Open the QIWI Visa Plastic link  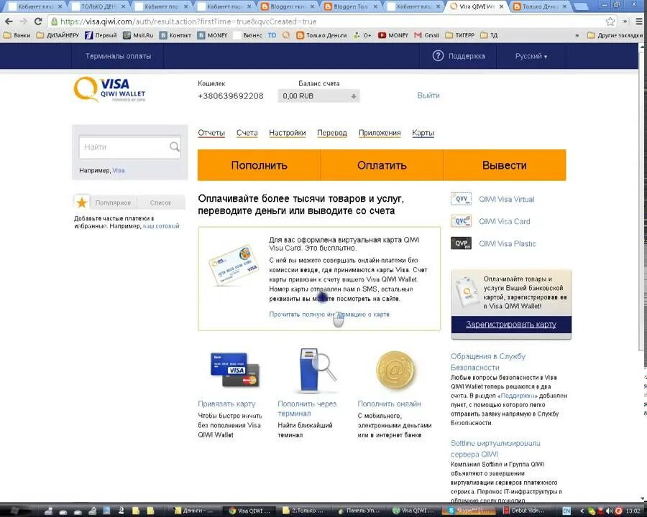click(507, 243)
